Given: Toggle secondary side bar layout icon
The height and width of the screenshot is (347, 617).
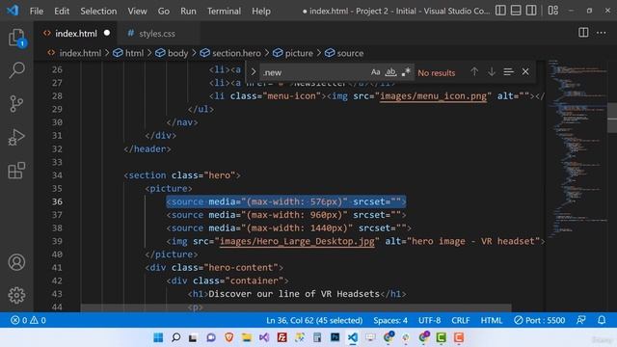Looking at the screenshot, I should (x=531, y=11).
